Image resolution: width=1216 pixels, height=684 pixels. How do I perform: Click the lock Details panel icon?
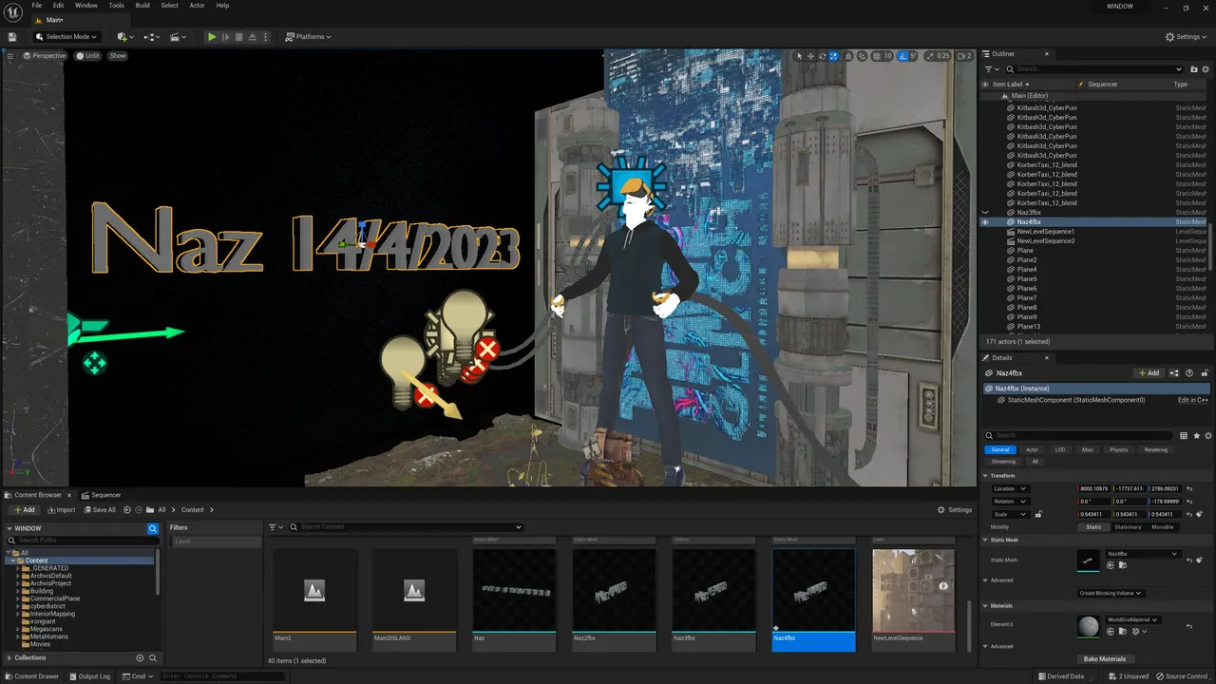pos(1206,373)
